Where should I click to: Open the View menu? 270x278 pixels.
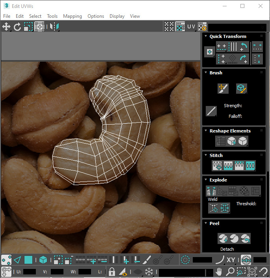(135, 16)
